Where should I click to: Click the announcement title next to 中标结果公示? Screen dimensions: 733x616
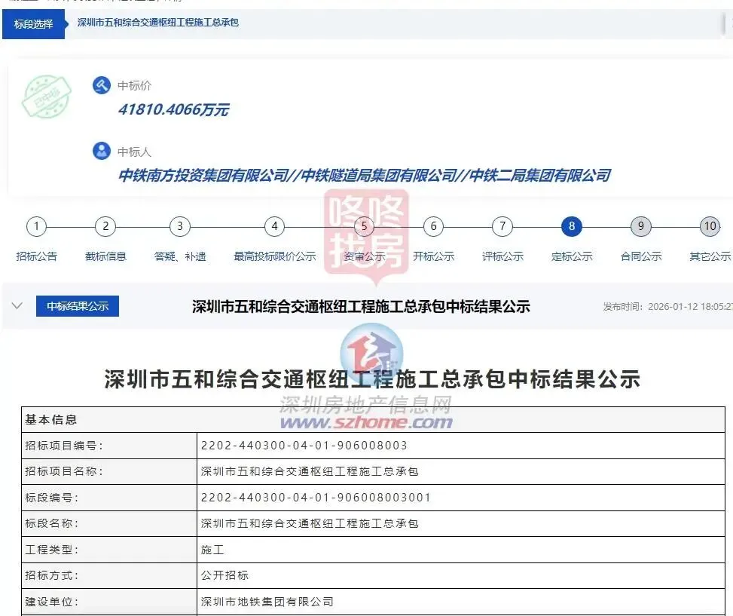[361, 307]
